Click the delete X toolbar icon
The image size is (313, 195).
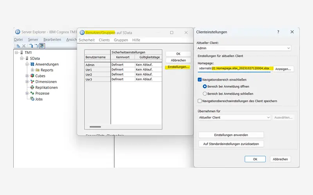23,46
